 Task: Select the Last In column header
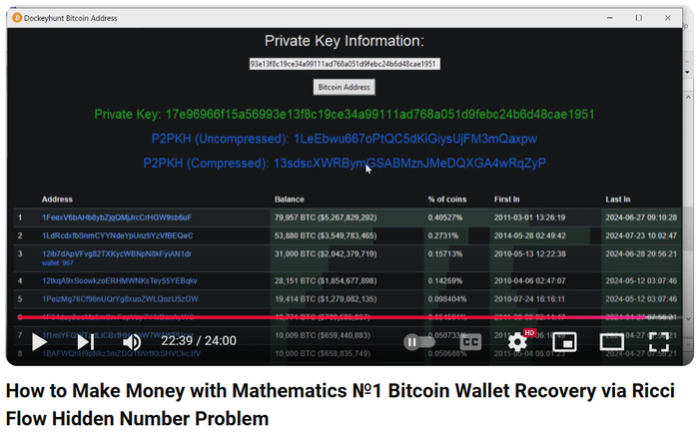coord(618,200)
